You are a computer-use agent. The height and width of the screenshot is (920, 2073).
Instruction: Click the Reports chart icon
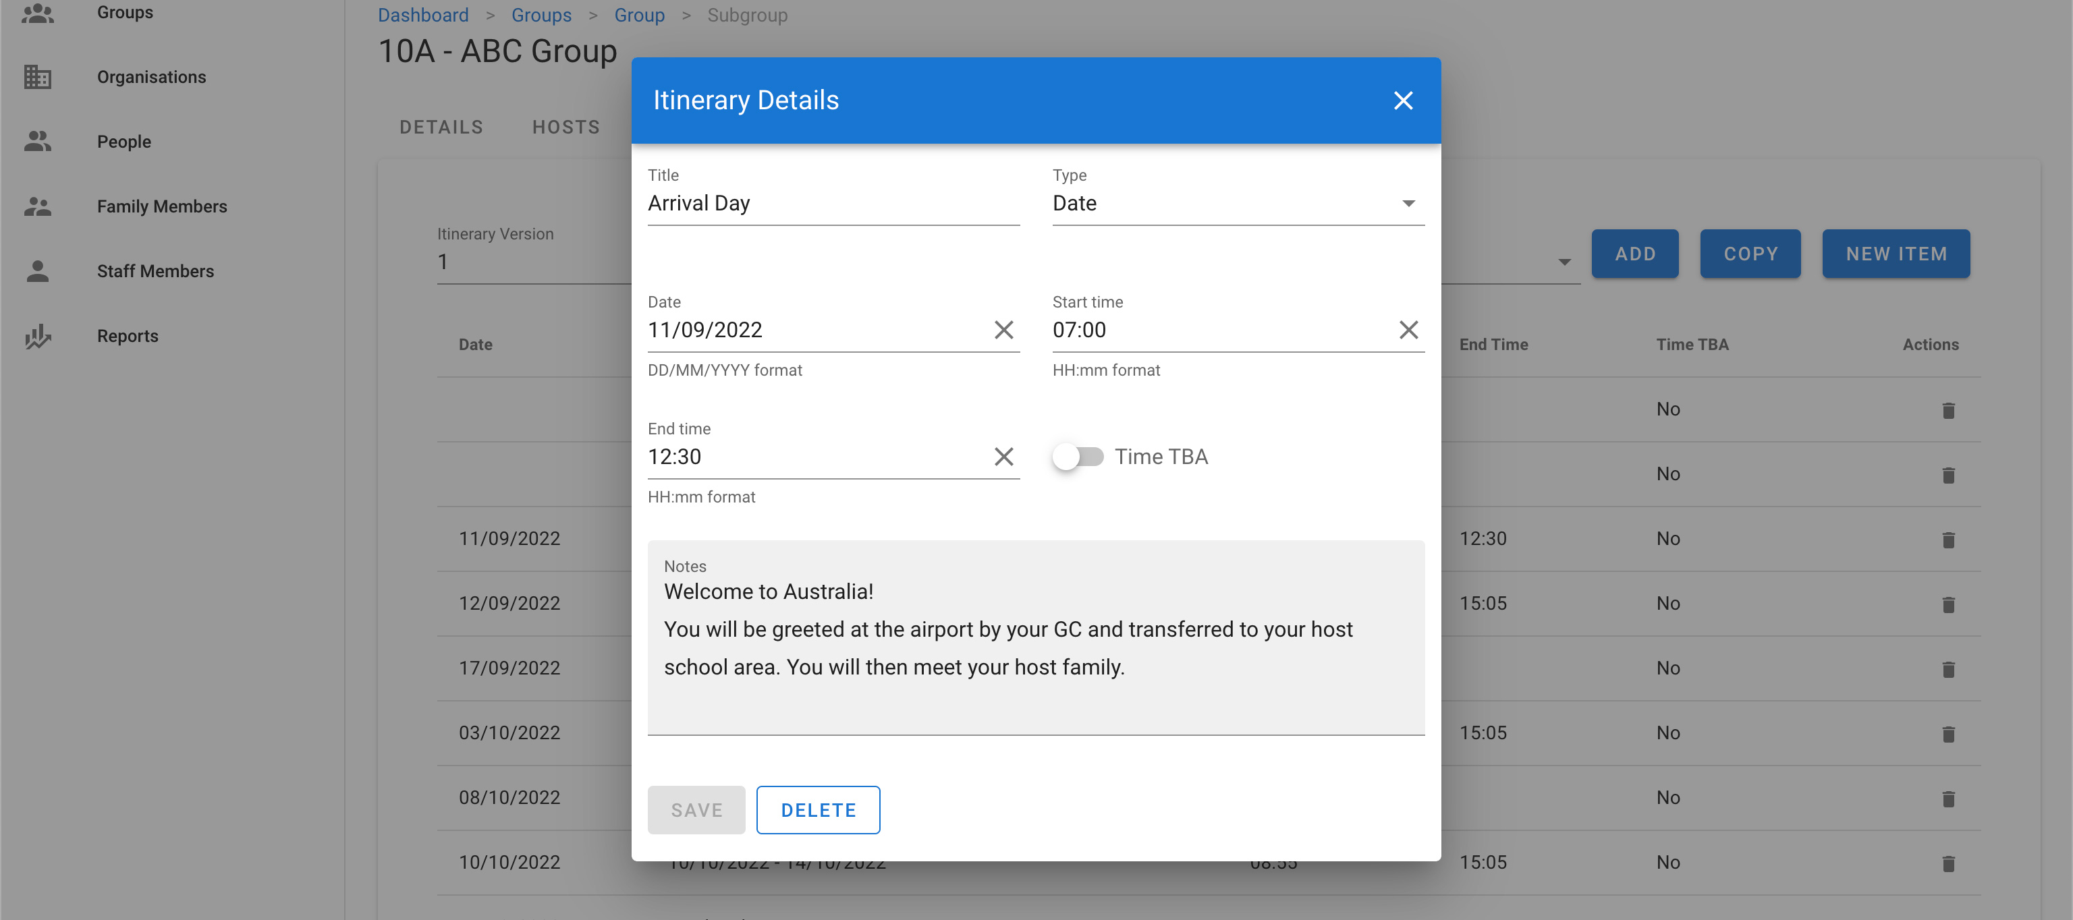37,336
